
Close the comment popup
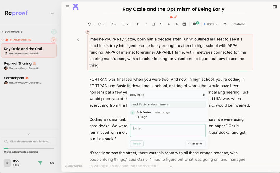(x=204, y=95)
